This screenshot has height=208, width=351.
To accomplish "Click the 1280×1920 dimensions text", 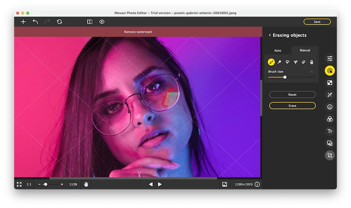I will pyautogui.click(x=244, y=184).
